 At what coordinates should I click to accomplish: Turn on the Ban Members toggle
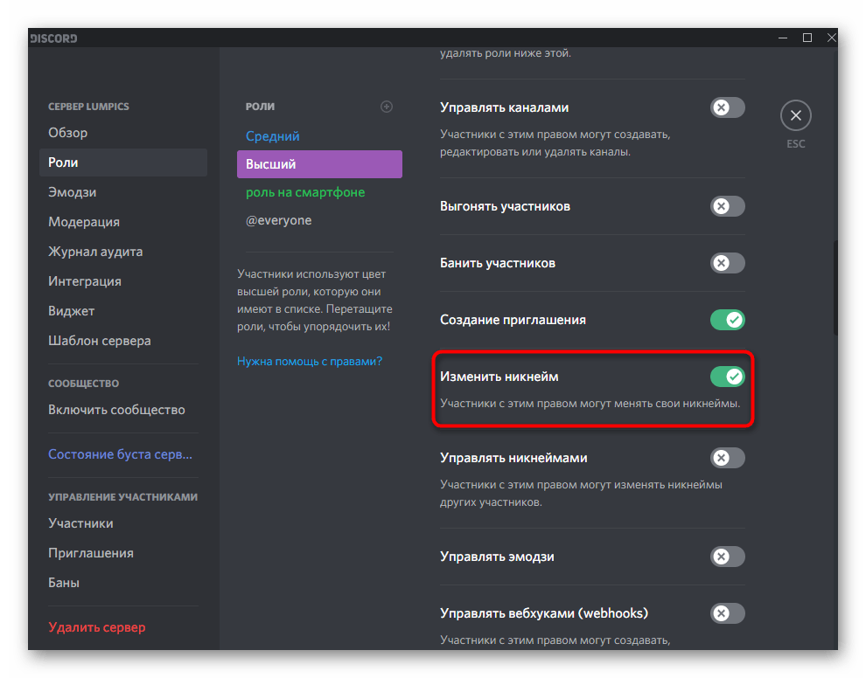[727, 263]
